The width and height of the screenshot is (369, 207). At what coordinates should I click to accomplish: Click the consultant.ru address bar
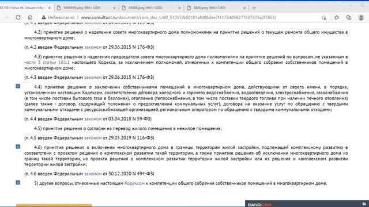[x=179, y=17]
